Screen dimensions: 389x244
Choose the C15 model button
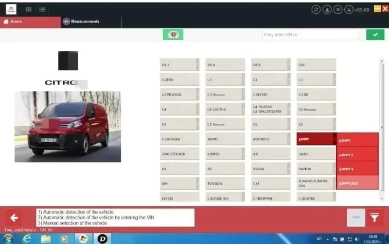[271, 184]
